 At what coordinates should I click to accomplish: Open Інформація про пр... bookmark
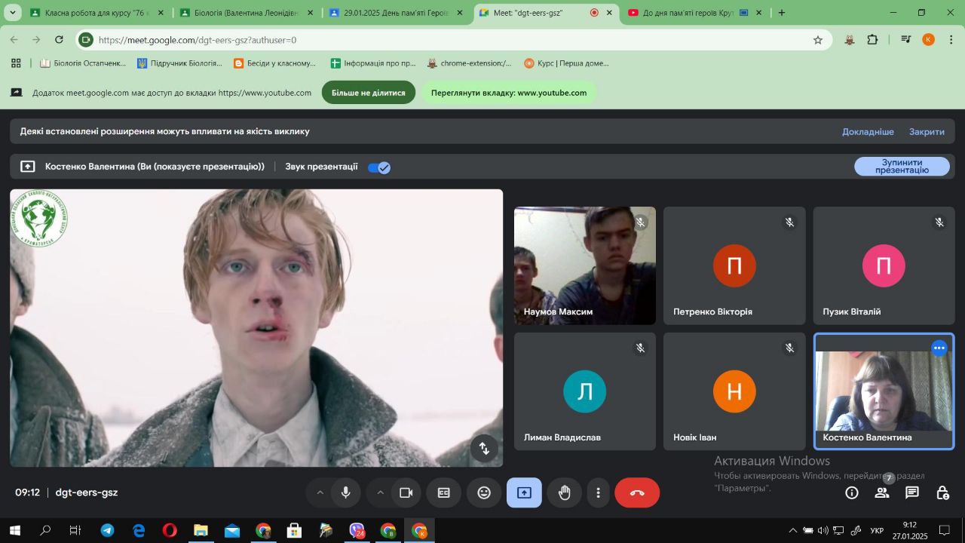tap(373, 63)
